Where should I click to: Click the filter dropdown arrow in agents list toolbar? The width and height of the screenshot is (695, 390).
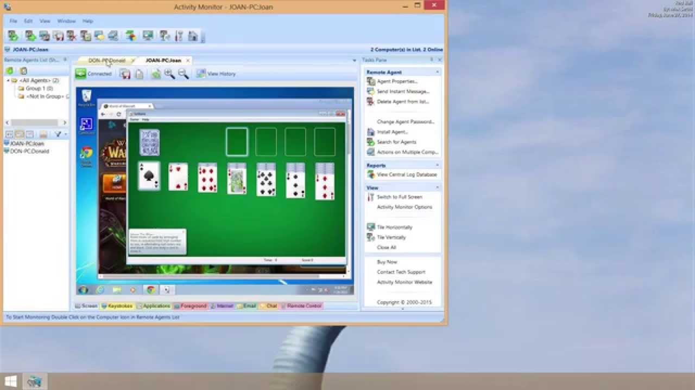(66, 134)
